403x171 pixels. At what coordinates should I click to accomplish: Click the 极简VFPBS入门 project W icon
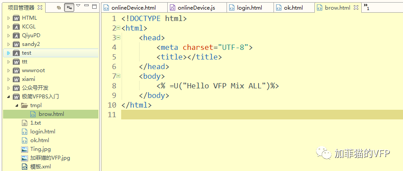tap(16, 97)
